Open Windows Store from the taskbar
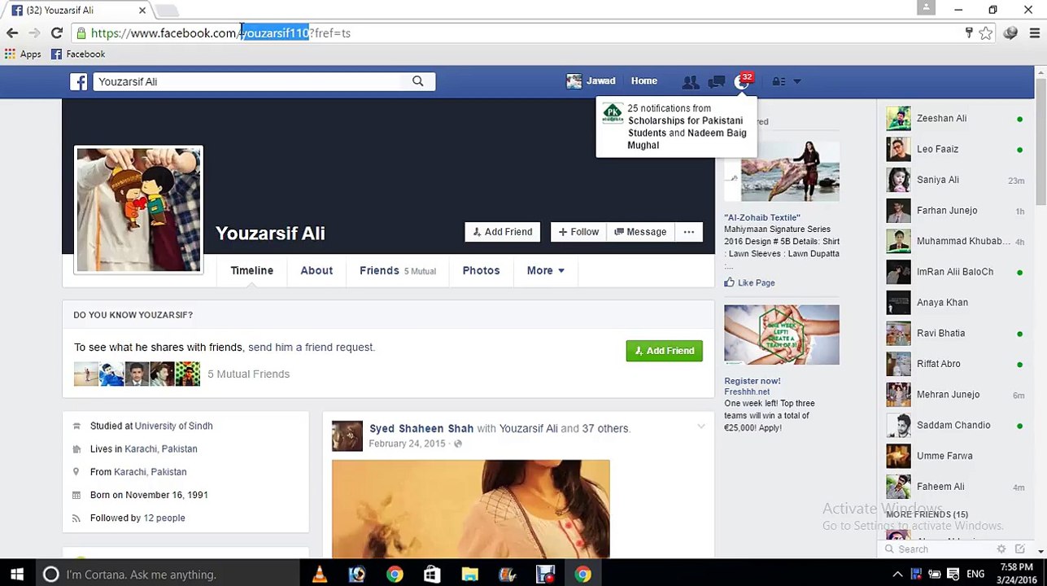Image resolution: width=1047 pixels, height=586 pixels. click(x=432, y=575)
